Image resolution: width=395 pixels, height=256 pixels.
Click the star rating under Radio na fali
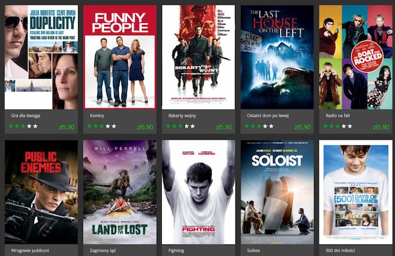tap(338, 126)
